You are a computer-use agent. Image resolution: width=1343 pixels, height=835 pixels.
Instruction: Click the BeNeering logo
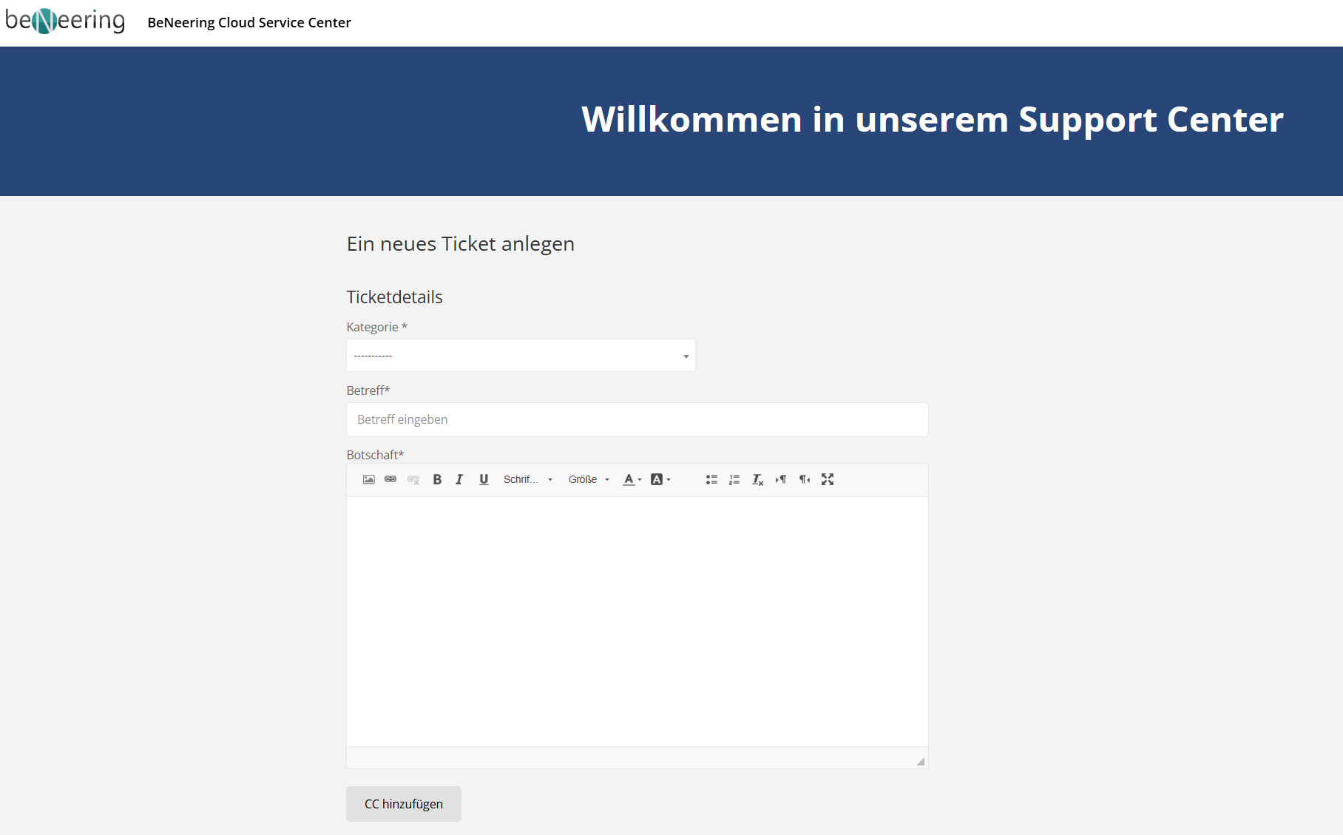click(x=65, y=21)
